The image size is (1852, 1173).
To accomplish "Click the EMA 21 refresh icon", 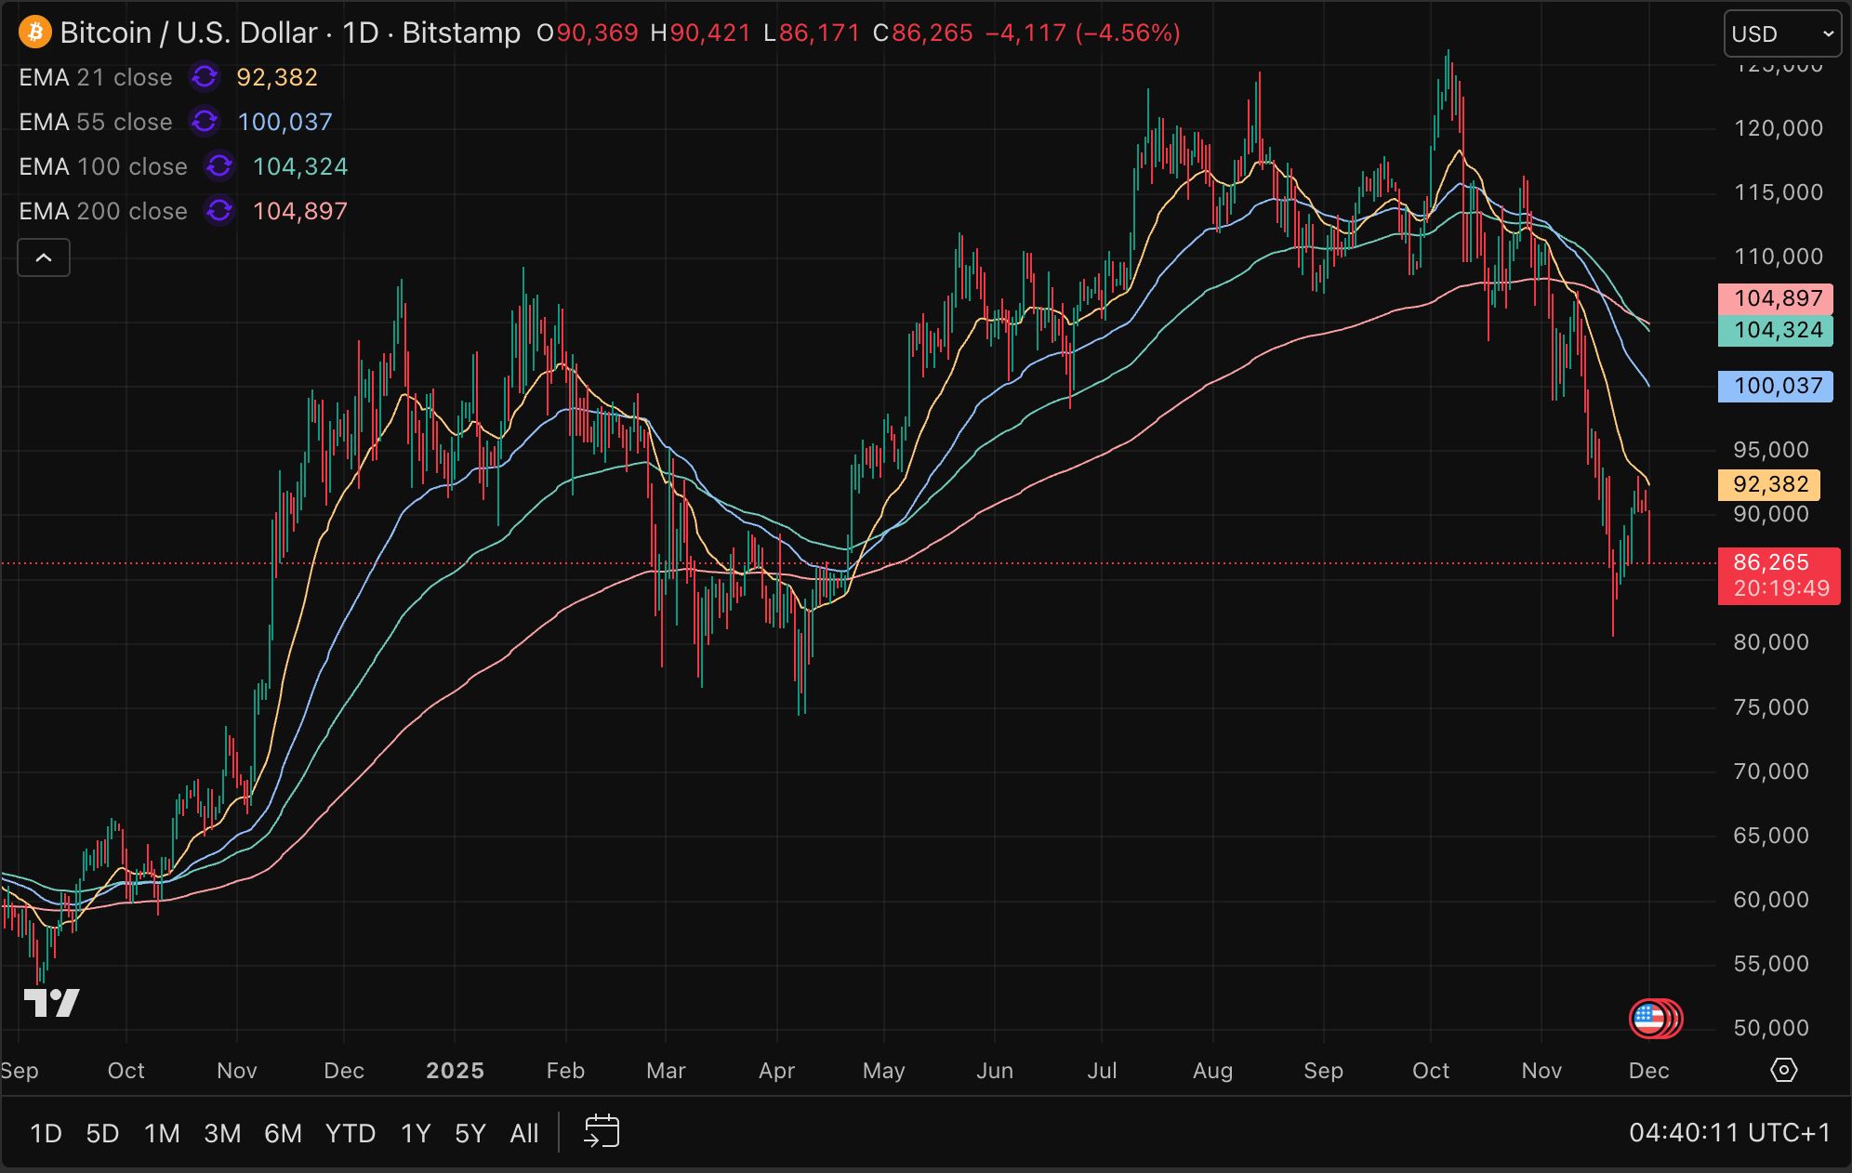I will 205,77.
